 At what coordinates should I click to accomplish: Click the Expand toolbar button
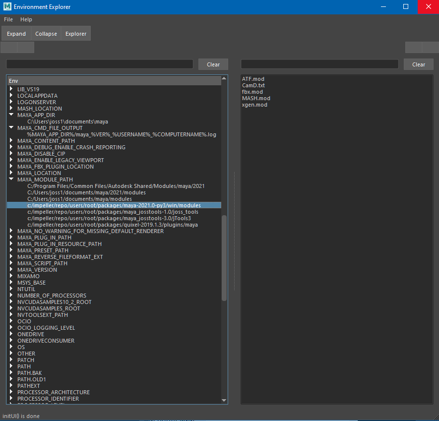point(16,34)
